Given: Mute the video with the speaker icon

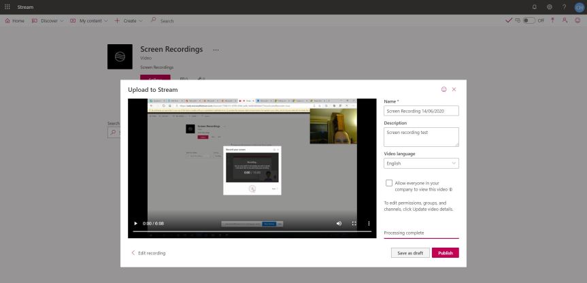Looking at the screenshot, I should [x=339, y=224].
